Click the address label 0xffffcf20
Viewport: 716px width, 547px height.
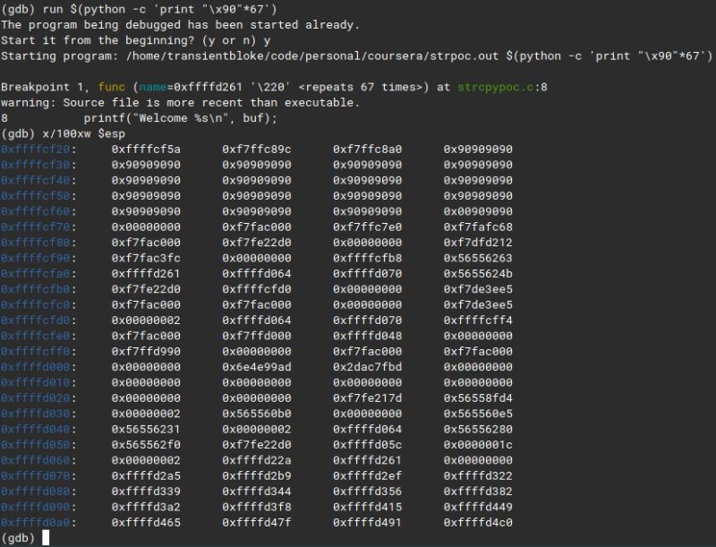(36, 150)
